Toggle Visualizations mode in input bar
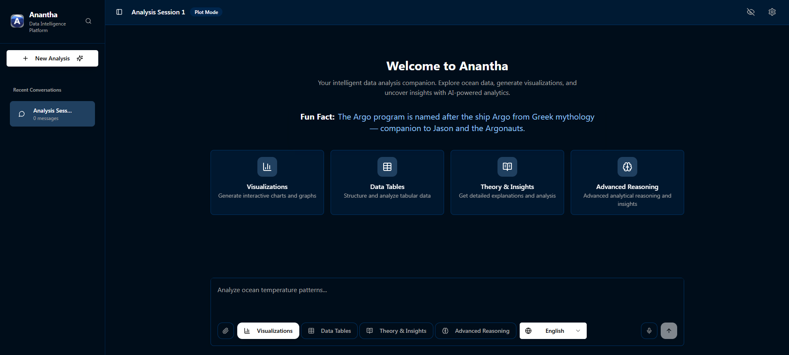The image size is (789, 355). click(x=268, y=331)
